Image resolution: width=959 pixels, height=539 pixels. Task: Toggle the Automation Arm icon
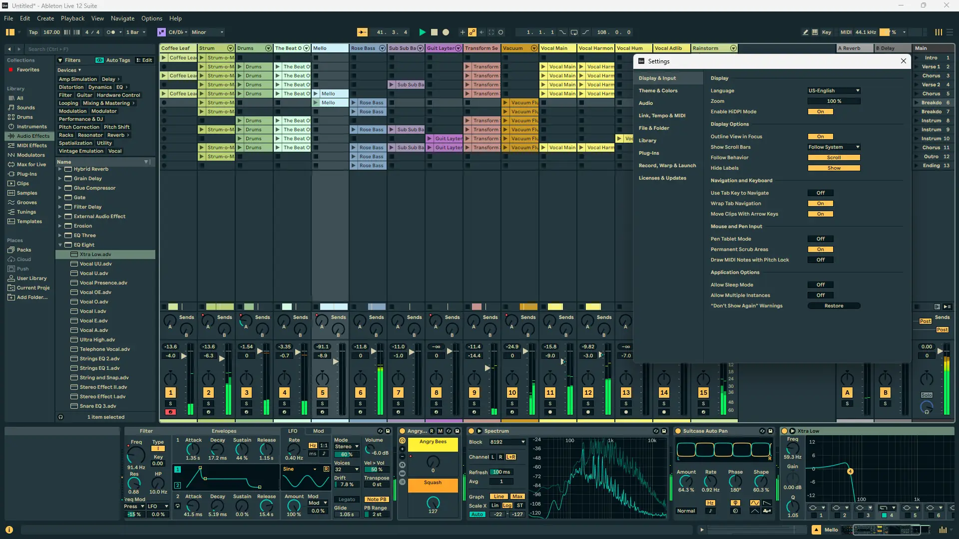coord(472,32)
